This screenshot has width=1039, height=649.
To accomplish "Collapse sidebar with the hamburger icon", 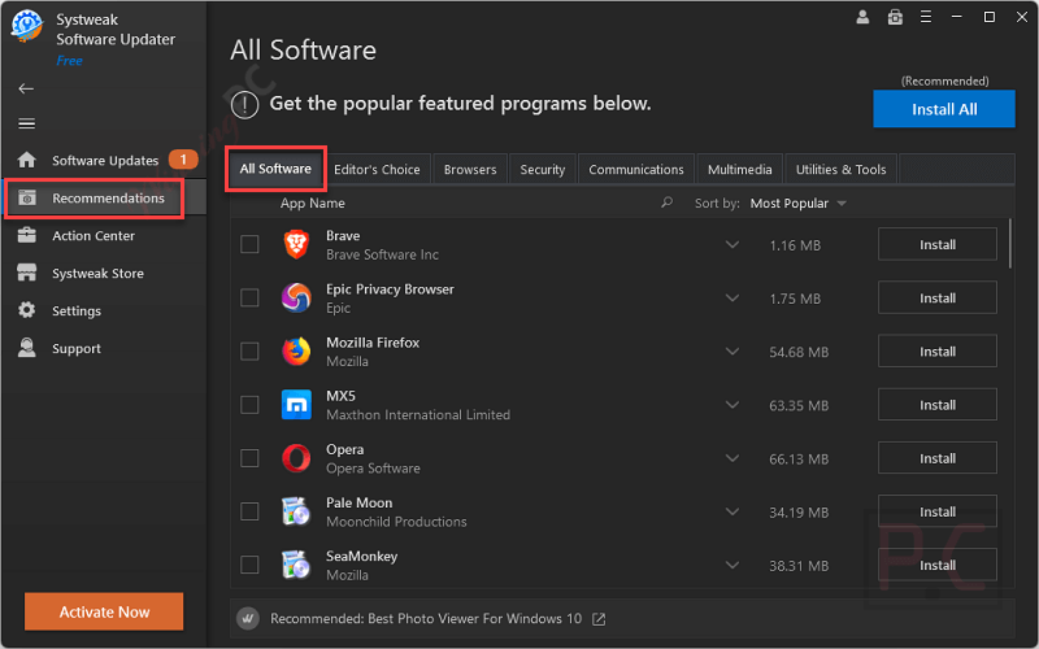I will 26,123.
